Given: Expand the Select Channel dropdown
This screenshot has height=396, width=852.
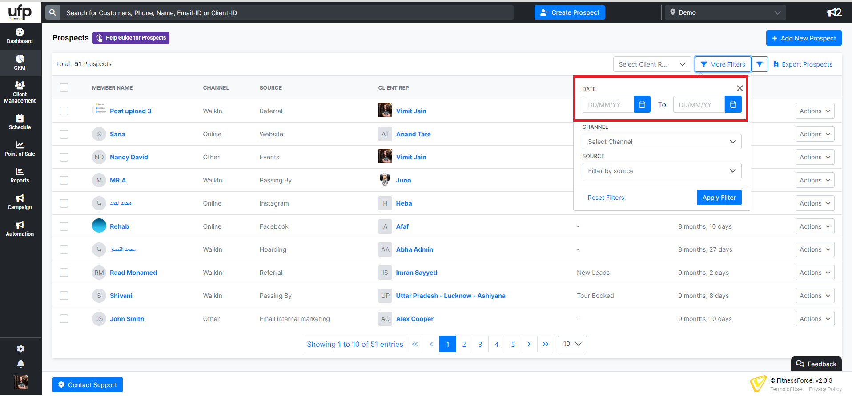Looking at the screenshot, I should (662, 142).
